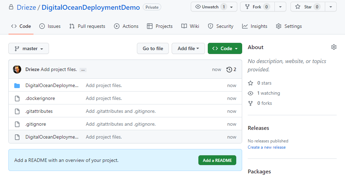Expand the Unwatch notification dropdown arrow

point(231,7)
